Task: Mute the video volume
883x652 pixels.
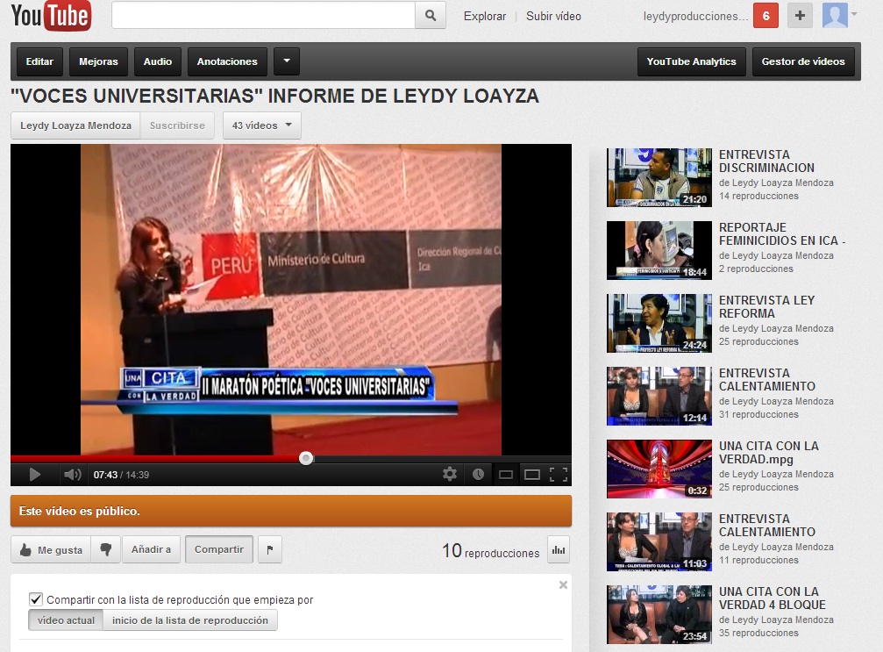Action: pyautogui.click(x=72, y=474)
